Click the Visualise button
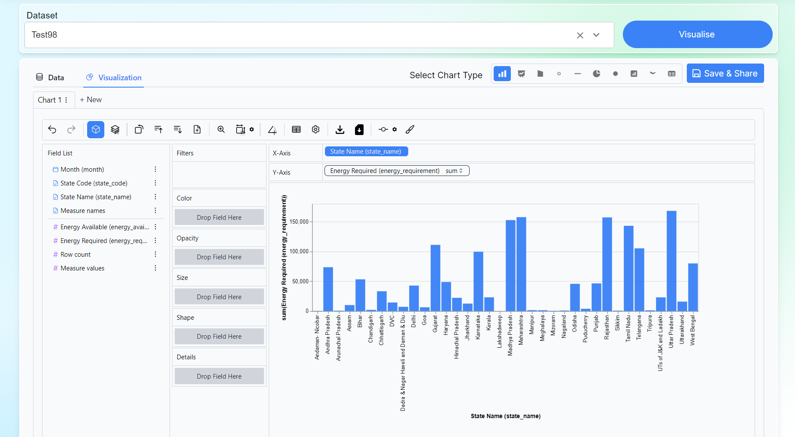The width and height of the screenshot is (795, 437). tap(697, 34)
